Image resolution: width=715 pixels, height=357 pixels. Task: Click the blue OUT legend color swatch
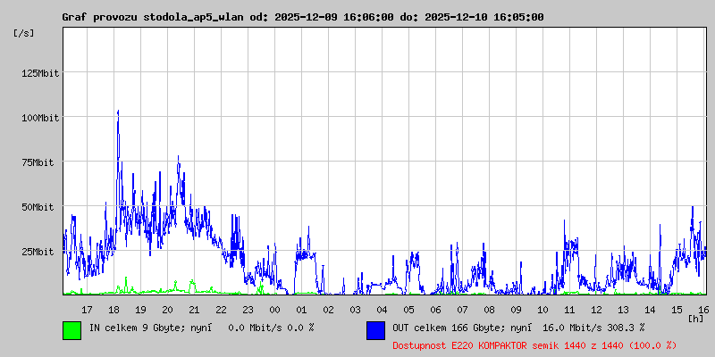375,329
